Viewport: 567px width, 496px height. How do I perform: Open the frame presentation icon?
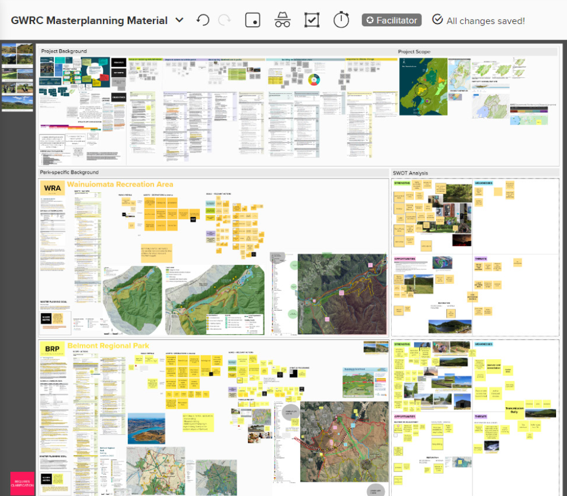[x=253, y=20]
